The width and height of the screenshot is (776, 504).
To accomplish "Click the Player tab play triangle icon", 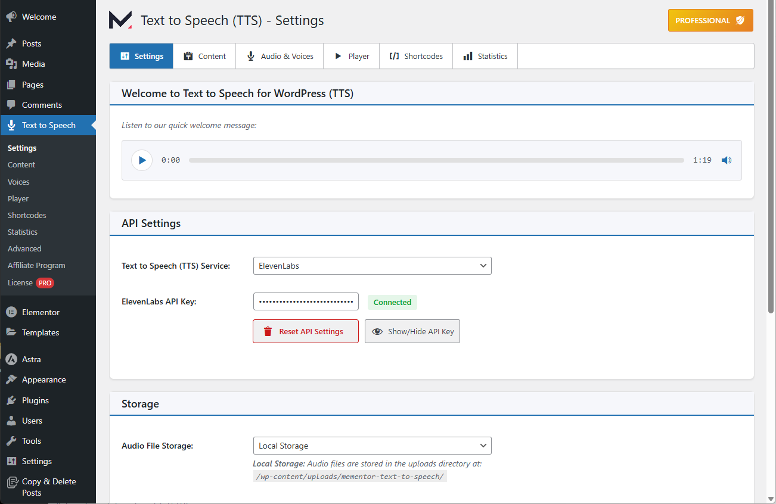I will point(338,56).
